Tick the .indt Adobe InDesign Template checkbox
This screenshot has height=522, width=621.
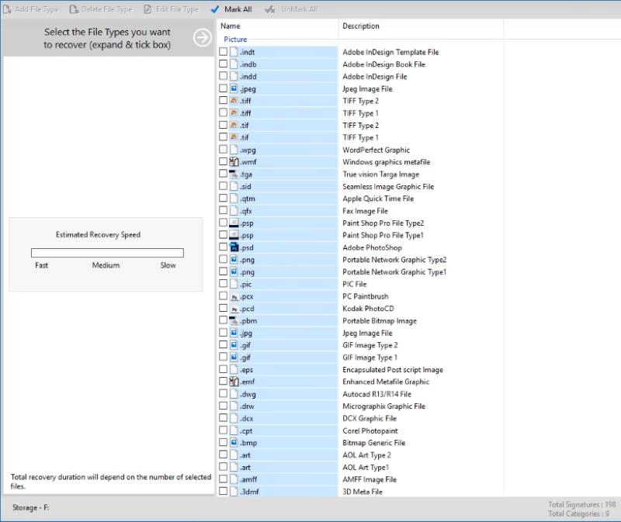223,51
